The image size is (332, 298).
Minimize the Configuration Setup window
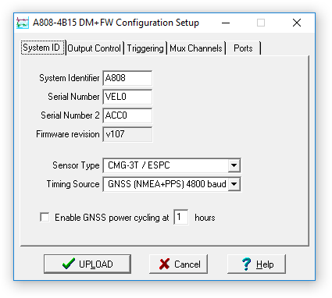(x=226, y=23)
